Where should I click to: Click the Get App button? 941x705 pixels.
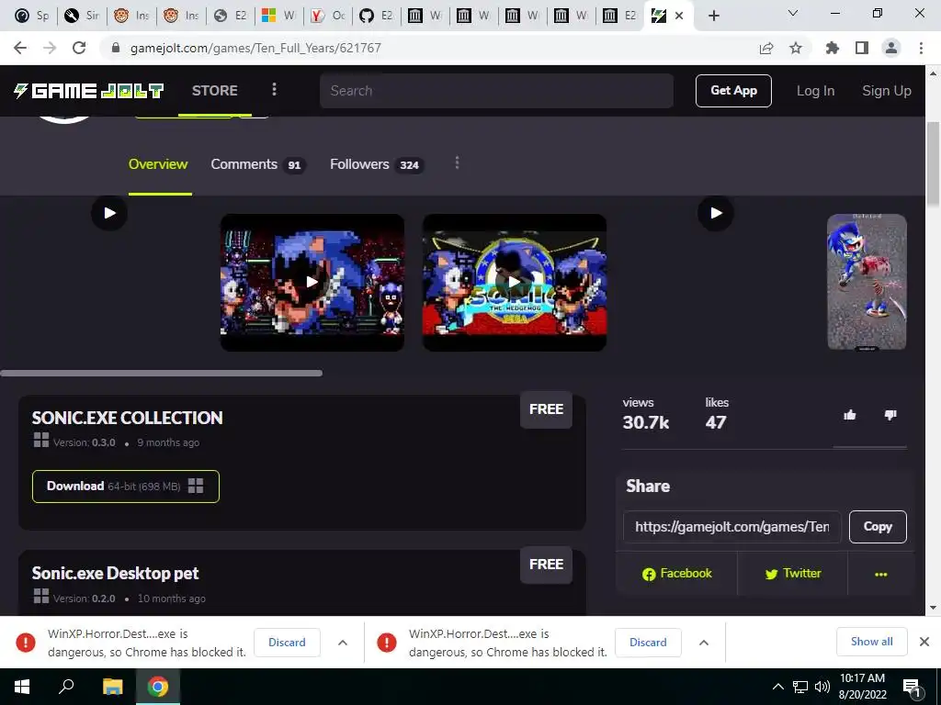(733, 91)
